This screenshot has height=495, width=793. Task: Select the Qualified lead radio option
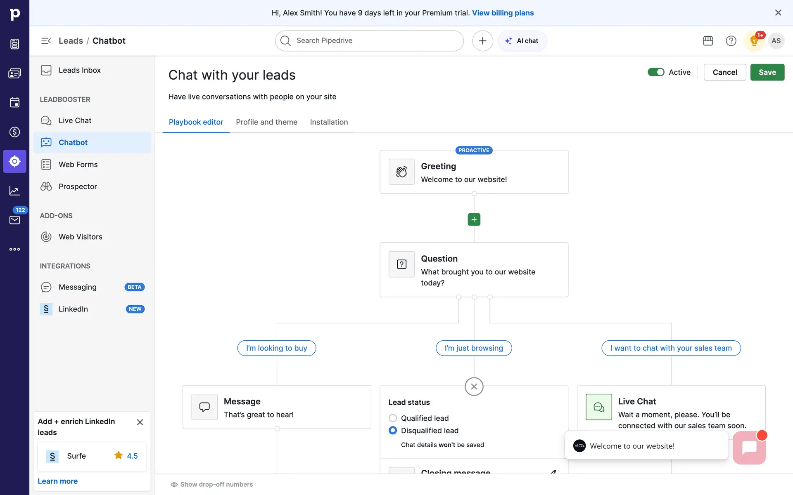[x=393, y=418]
